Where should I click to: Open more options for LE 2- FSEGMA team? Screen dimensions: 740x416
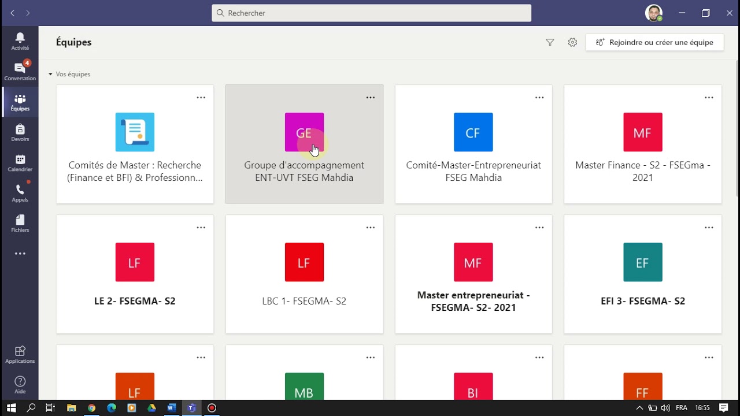coord(201,228)
